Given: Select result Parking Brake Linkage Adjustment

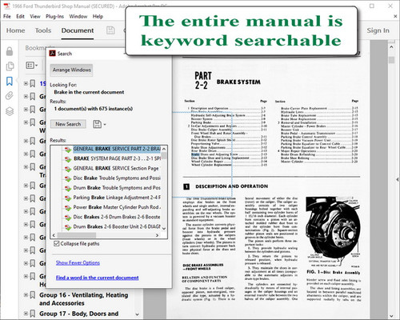Looking at the screenshot, I should point(117,198).
